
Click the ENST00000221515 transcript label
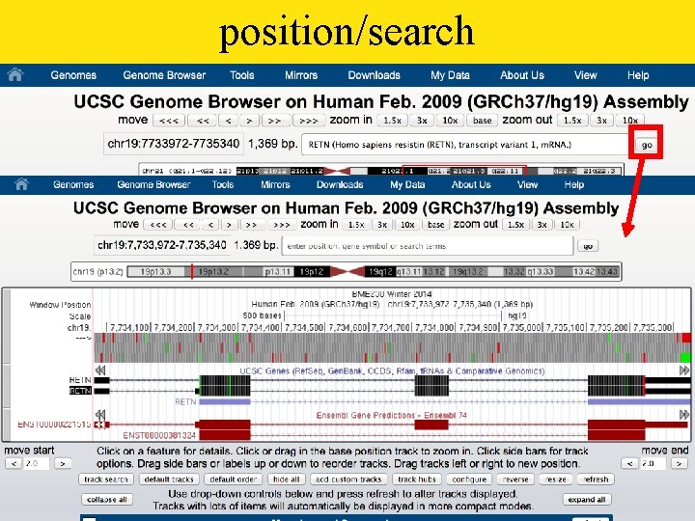[54, 425]
